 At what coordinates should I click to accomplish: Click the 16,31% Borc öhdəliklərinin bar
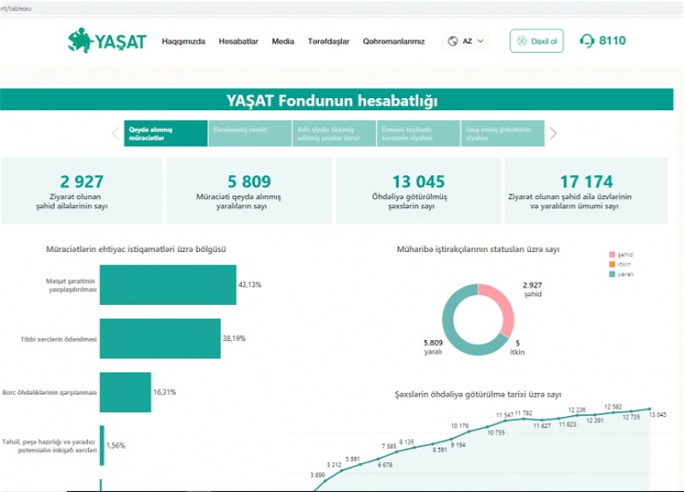click(126, 392)
